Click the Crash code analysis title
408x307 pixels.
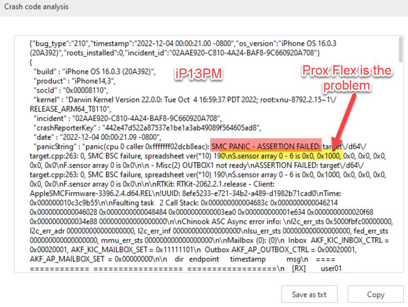pyautogui.click(x=36, y=7)
